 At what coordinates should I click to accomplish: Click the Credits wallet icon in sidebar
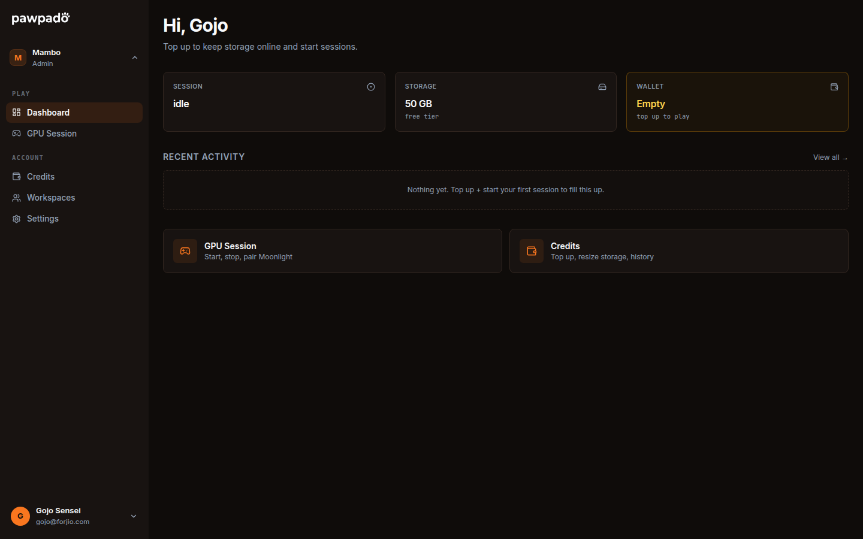tap(17, 177)
